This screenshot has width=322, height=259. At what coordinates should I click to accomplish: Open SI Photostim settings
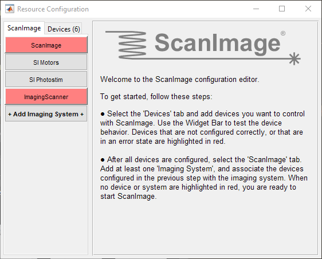(x=46, y=80)
